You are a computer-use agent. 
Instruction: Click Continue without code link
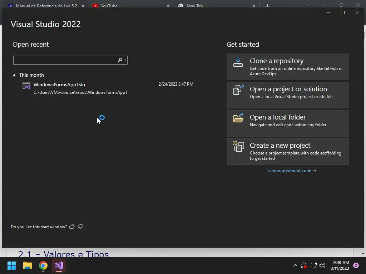pyautogui.click(x=292, y=171)
